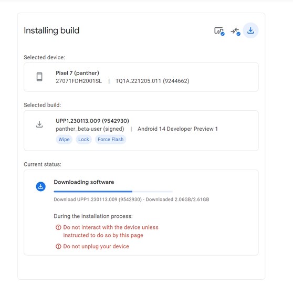The width and height of the screenshot is (293, 294).
Task: Click the Downloading software status title
Action: (x=84, y=182)
